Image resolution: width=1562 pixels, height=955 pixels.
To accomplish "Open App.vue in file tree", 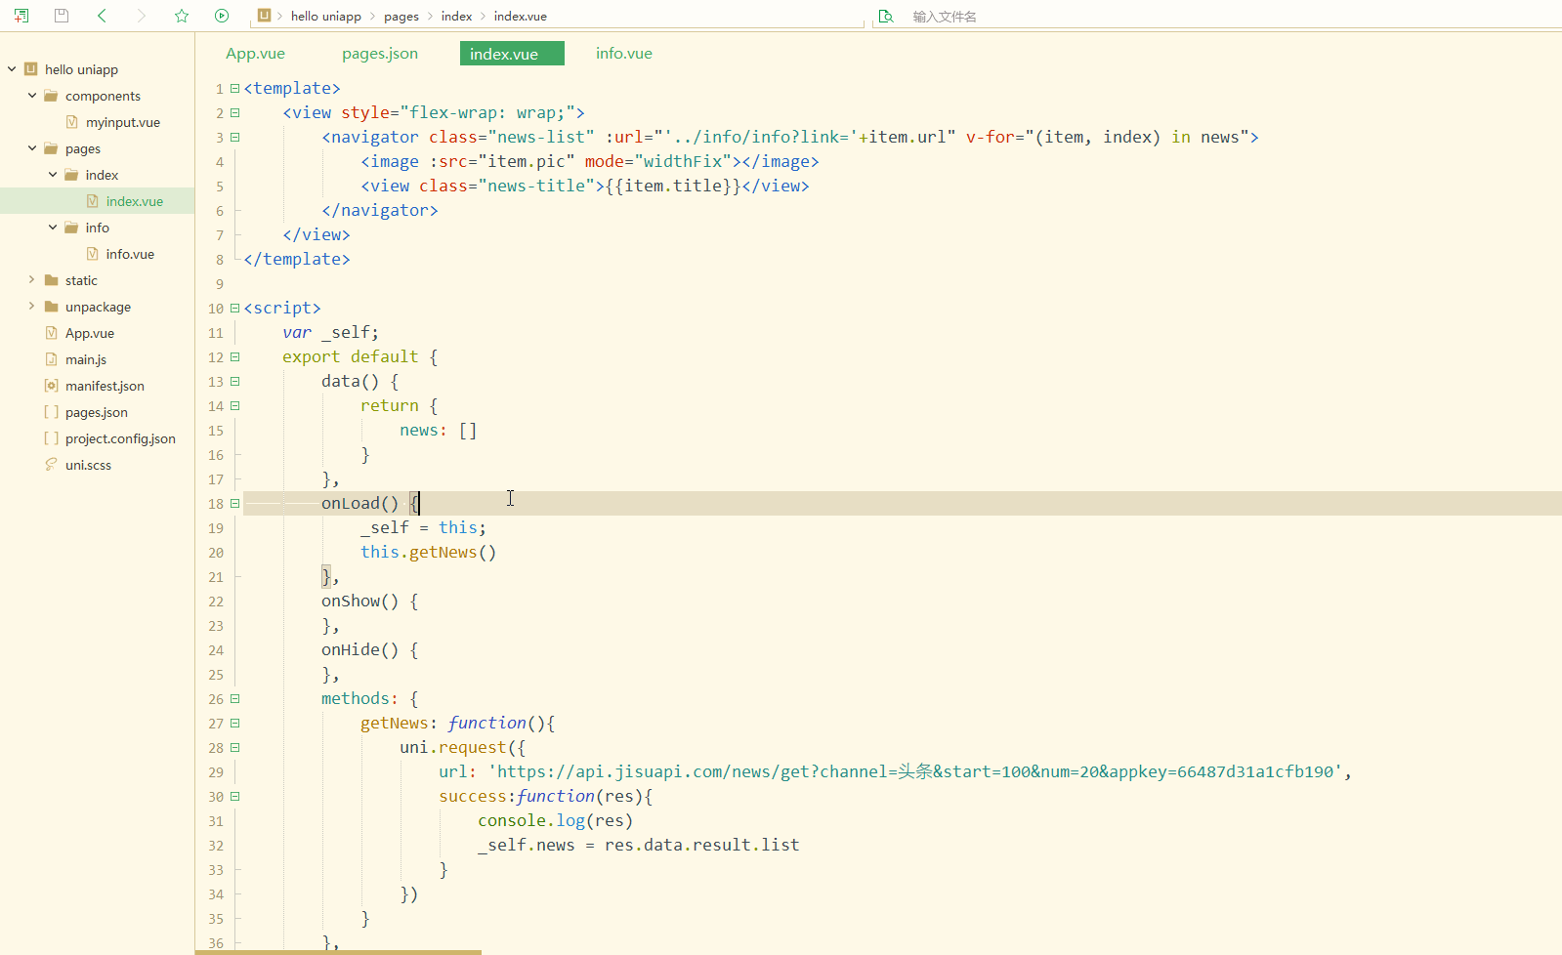I will tap(90, 333).
